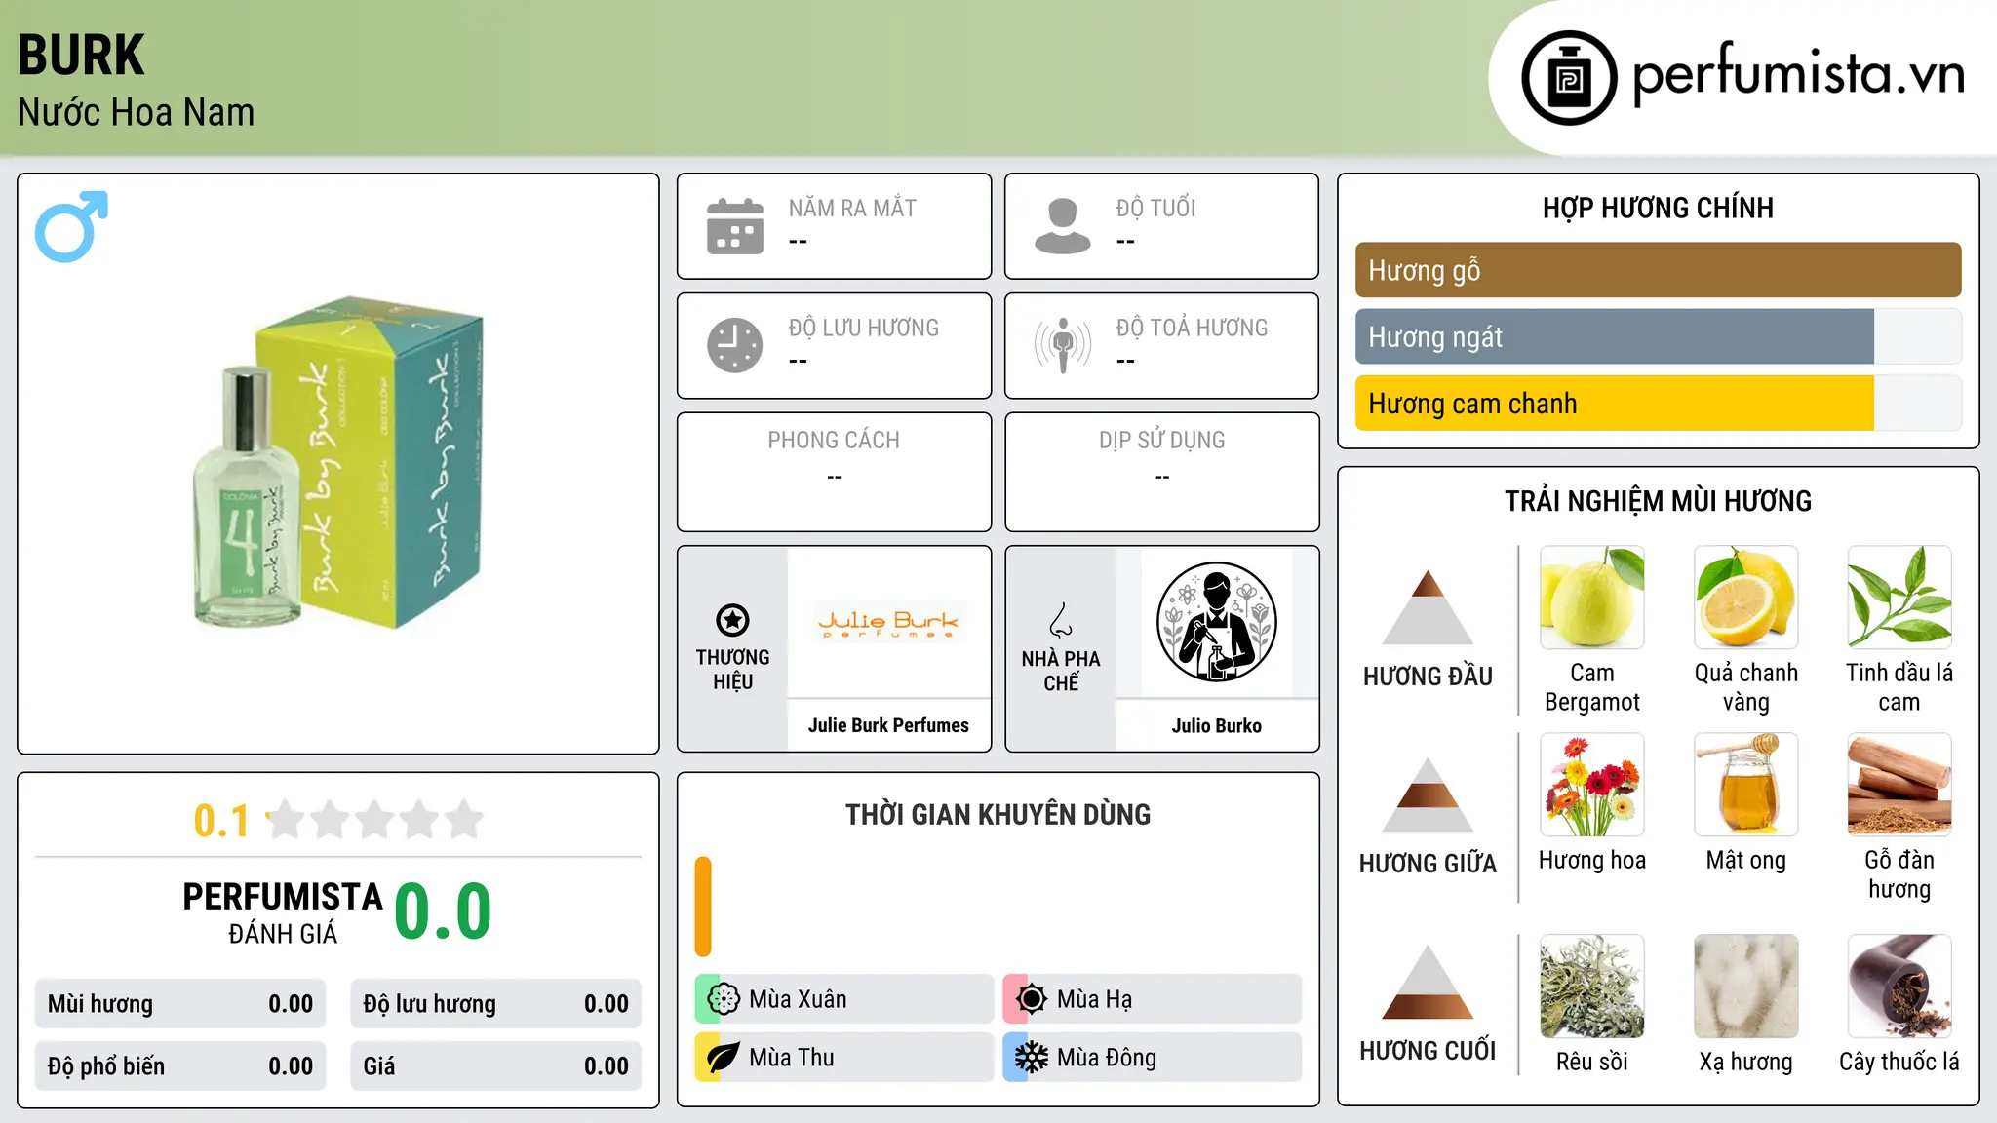Screen dimensions: 1997x1123
Task: Click the sillage icon for Độ Toả Hương
Action: pyautogui.click(x=1063, y=345)
